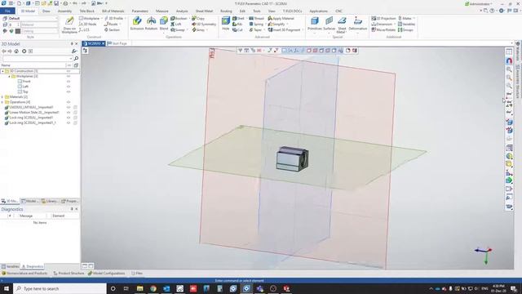Toggle visibility of LM20UU imported body
Viewport: 522px width, 294px height.
click(x=69, y=107)
